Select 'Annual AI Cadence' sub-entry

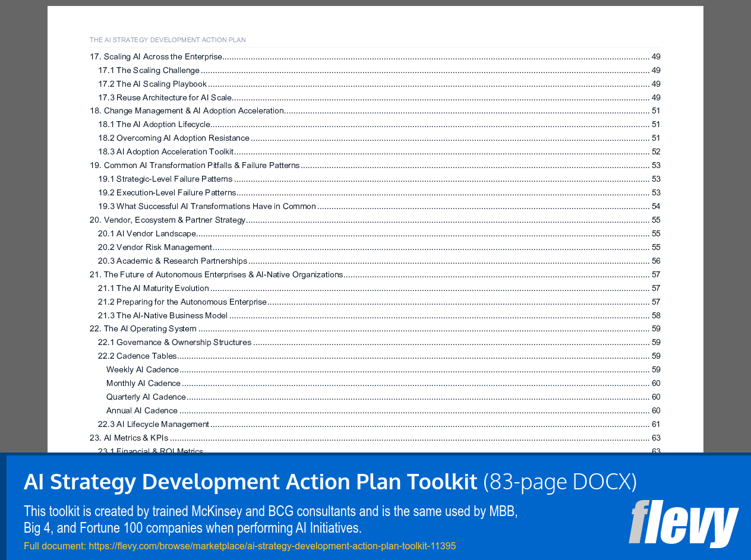point(142,410)
